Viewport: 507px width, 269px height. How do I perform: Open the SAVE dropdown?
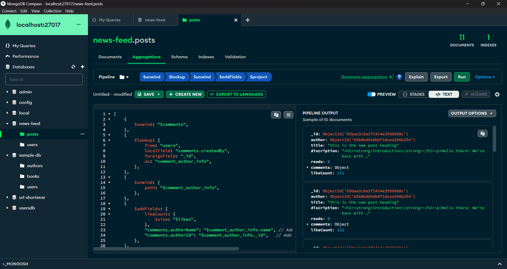tap(149, 94)
